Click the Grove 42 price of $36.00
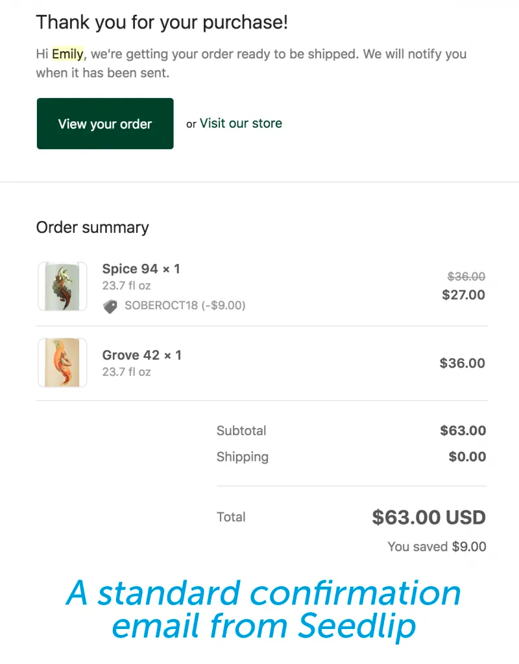This screenshot has width=519, height=664. [462, 363]
